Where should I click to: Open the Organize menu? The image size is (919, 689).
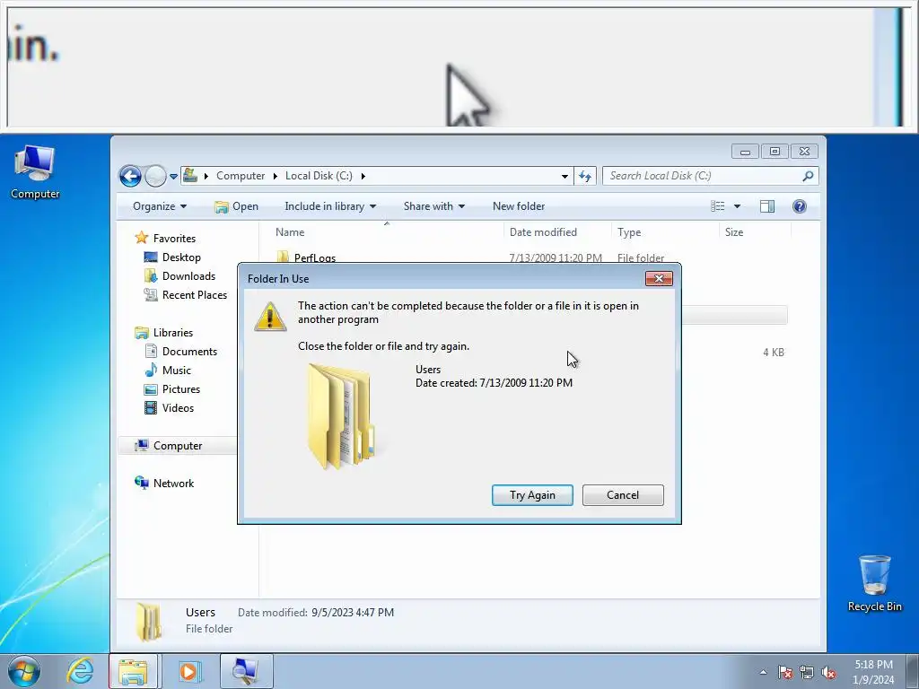160,206
